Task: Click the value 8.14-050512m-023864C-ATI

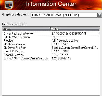Action: point(69,34)
